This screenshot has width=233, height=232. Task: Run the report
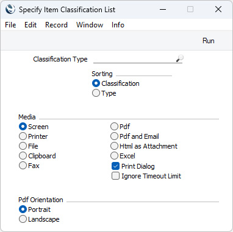tap(209, 41)
